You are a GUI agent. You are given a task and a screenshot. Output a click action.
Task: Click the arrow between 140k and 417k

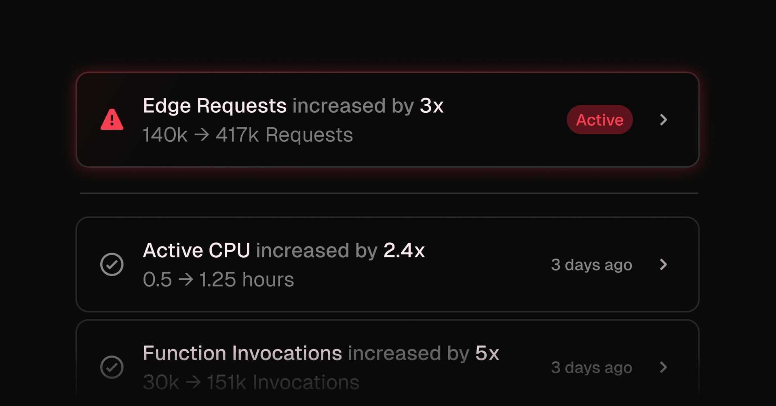(x=202, y=135)
